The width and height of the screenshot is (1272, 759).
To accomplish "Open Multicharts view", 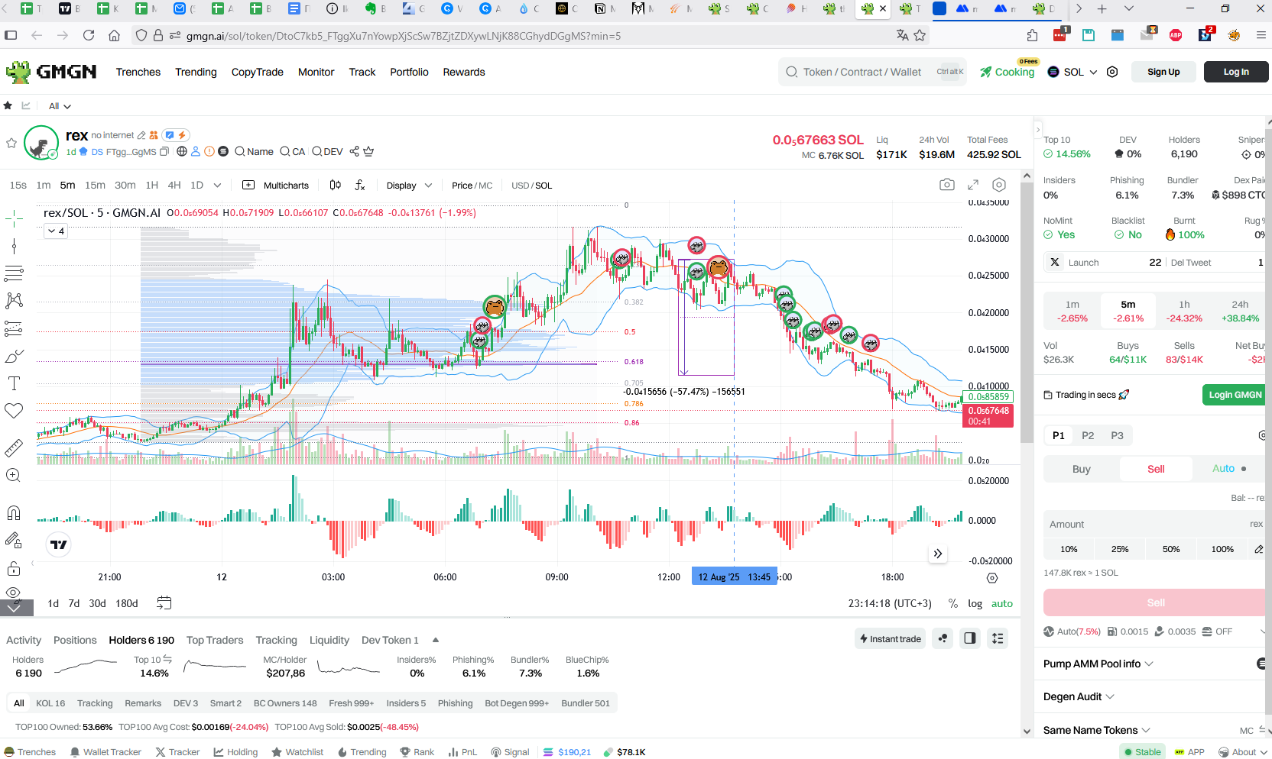I will pos(276,186).
